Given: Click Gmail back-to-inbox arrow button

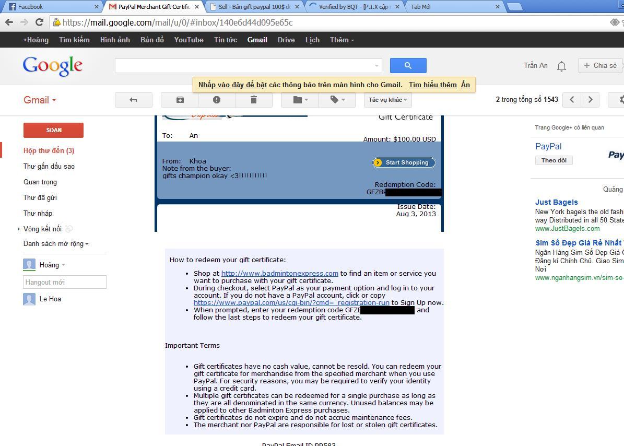Looking at the screenshot, I should [x=133, y=100].
